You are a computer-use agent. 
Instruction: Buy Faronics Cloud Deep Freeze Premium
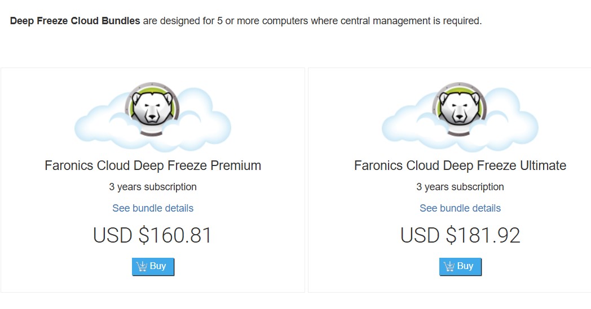153,266
